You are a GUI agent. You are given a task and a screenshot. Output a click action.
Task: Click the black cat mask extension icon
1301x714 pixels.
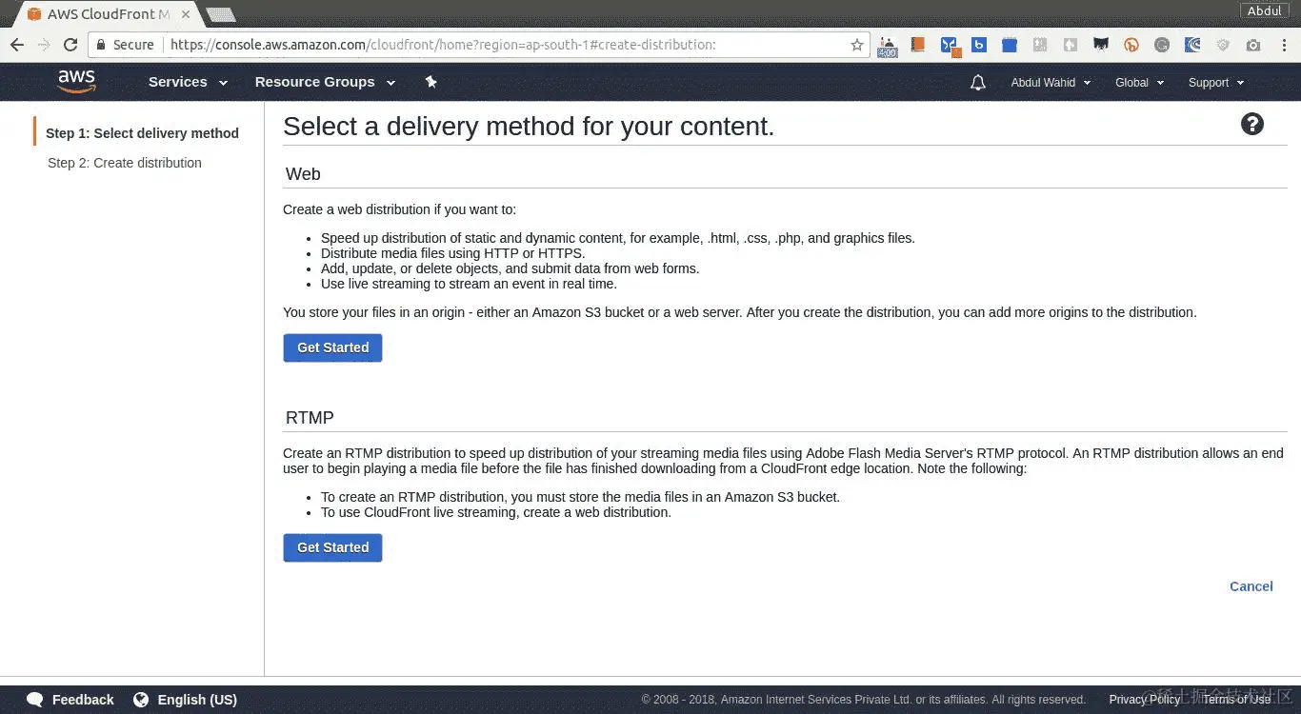point(1100,45)
